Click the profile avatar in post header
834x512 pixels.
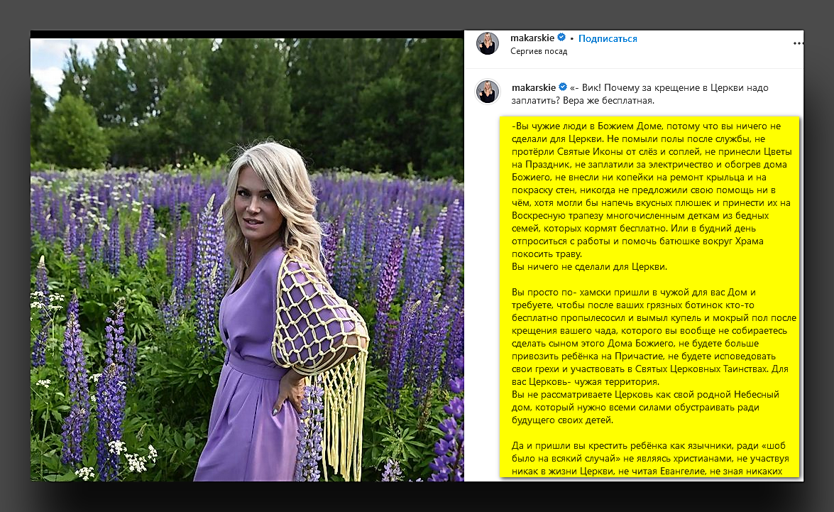487,43
